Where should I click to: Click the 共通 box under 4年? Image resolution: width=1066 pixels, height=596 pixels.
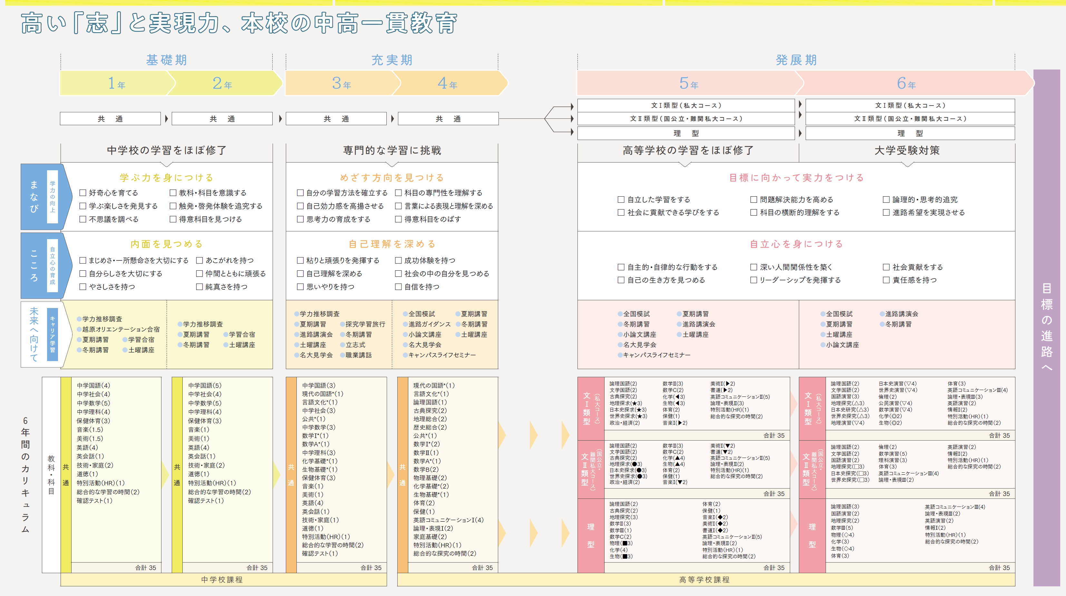click(448, 119)
